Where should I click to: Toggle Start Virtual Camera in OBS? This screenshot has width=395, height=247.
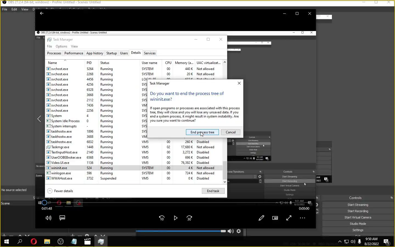[x=358, y=217]
